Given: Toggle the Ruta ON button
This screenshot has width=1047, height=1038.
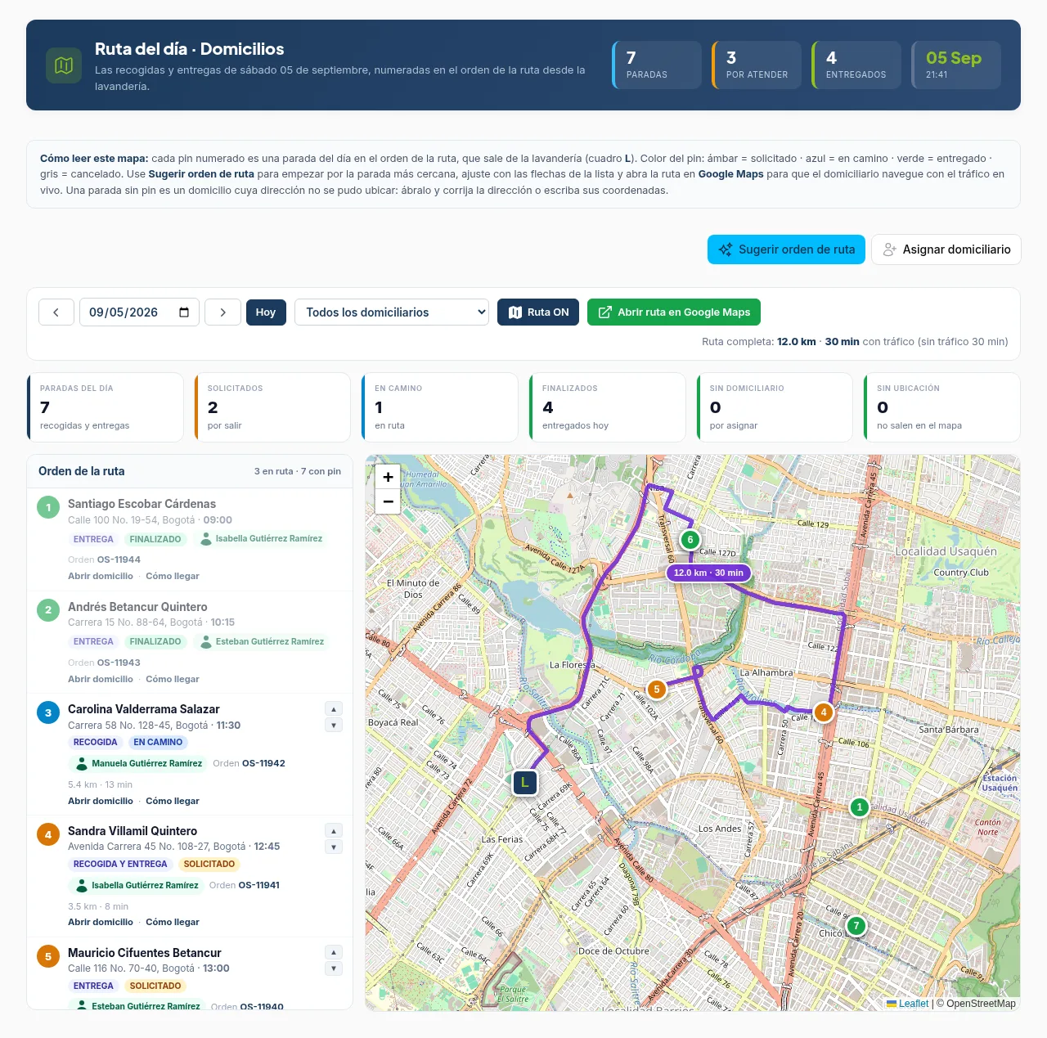Looking at the screenshot, I should tap(538, 312).
